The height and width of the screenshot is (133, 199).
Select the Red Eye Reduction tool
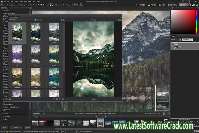click(x=10, y=13)
